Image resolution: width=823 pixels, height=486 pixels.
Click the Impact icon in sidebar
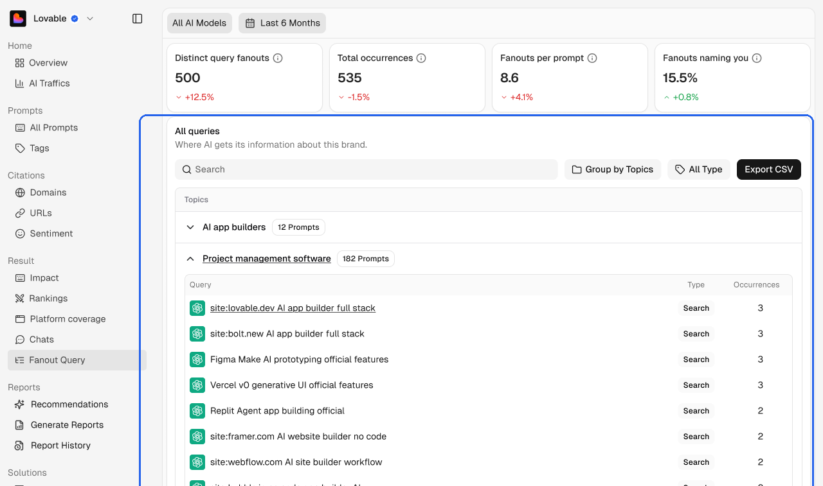(20, 278)
